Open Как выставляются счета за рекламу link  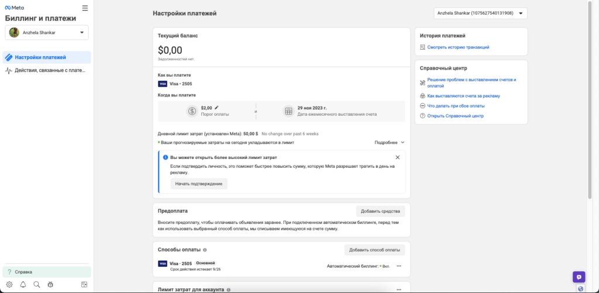click(463, 96)
